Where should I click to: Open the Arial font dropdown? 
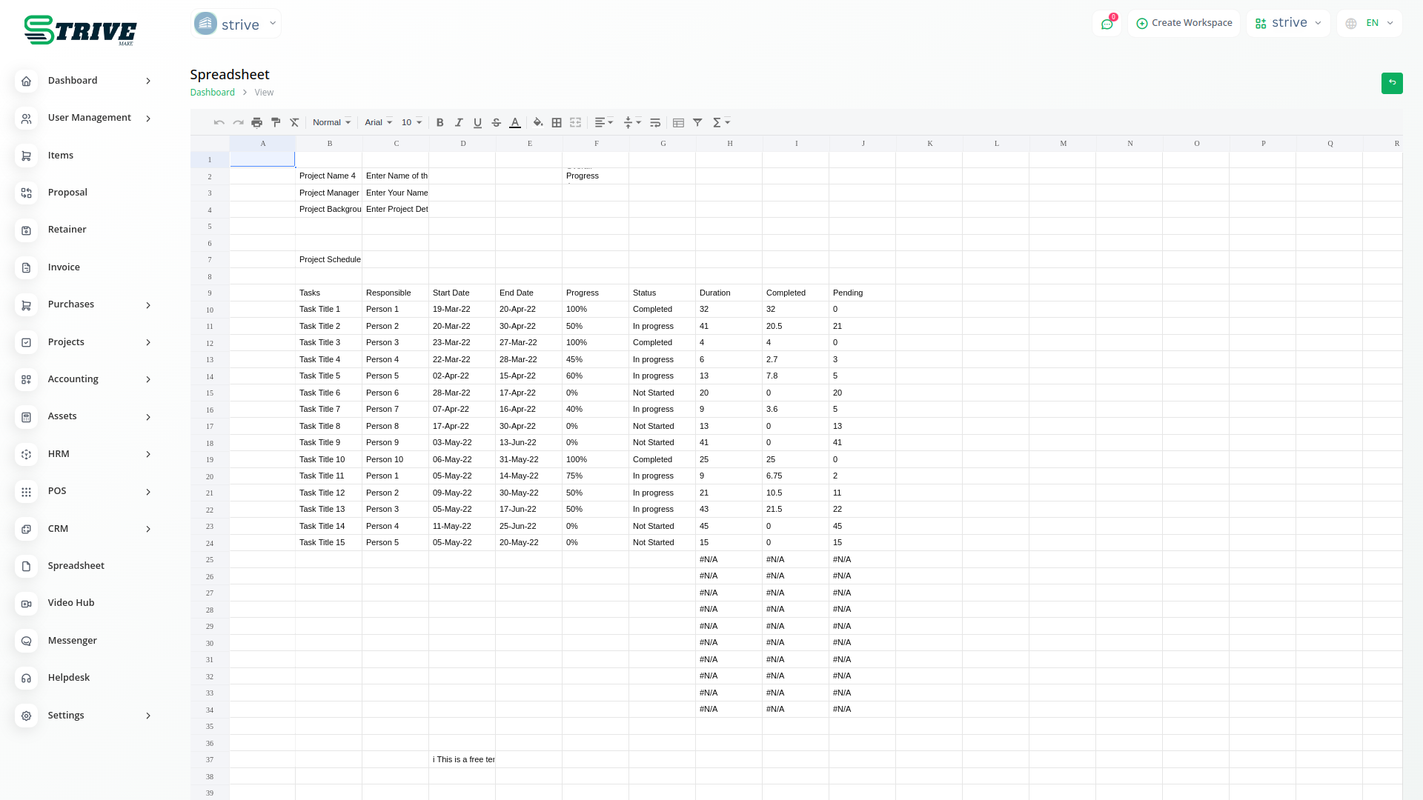pyautogui.click(x=378, y=123)
